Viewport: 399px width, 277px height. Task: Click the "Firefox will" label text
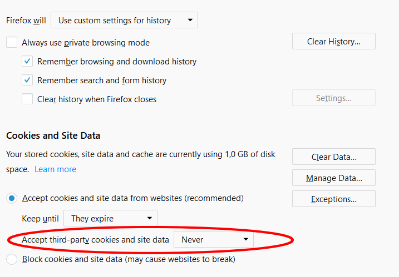coord(26,21)
